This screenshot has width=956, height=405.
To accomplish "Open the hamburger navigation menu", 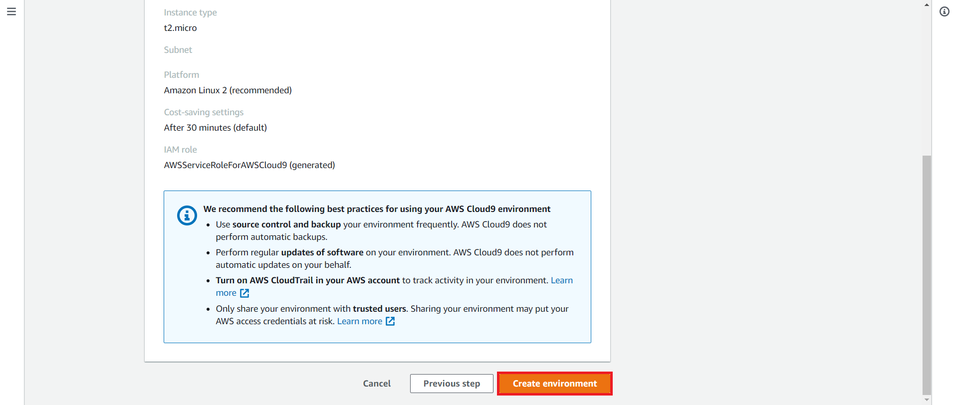I will 11,11.
